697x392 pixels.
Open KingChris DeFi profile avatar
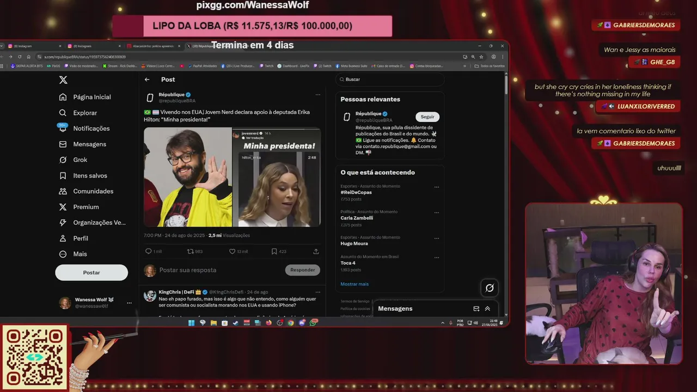150,296
